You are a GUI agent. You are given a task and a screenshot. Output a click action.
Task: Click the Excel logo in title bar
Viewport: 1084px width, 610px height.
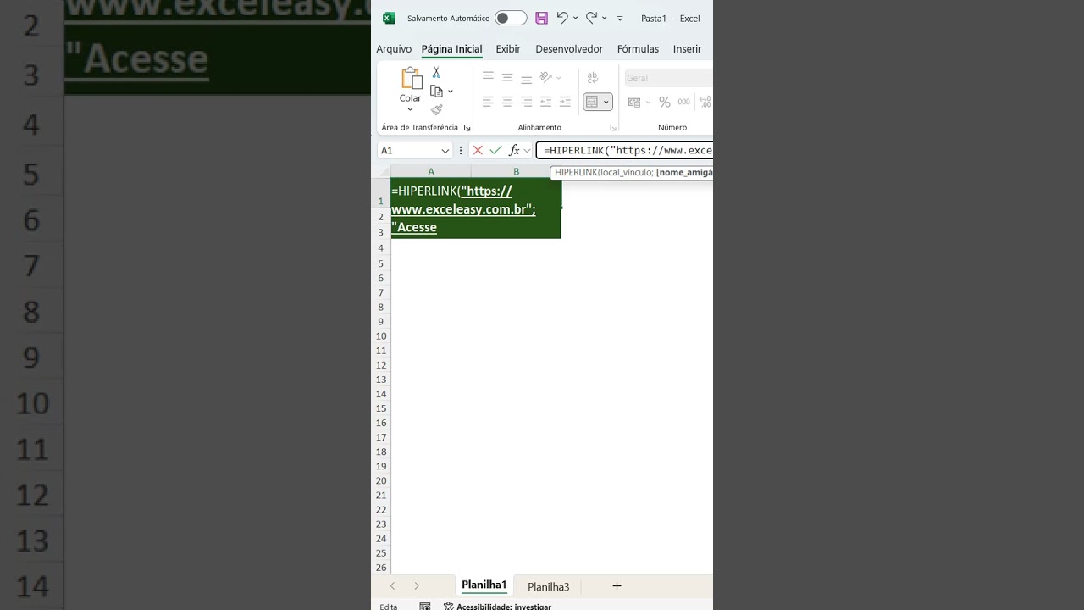click(x=389, y=18)
